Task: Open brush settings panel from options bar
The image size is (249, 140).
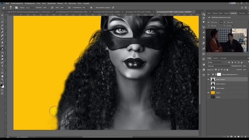Action: tap(16, 8)
